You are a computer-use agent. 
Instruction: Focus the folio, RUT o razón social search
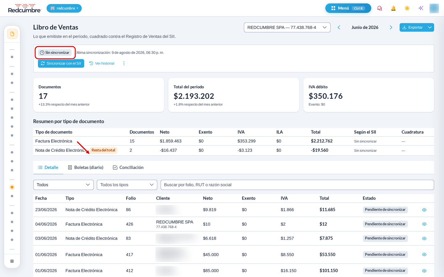(x=297, y=185)
